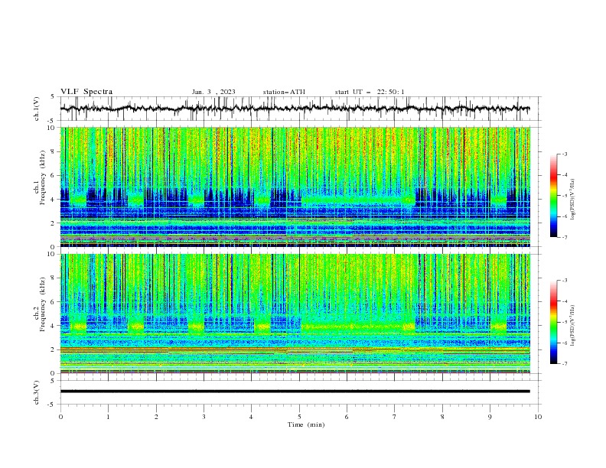Viewport: 606px width, 468px height.
Task: Click the Time axis tick label "3"
Action: pos(204,417)
